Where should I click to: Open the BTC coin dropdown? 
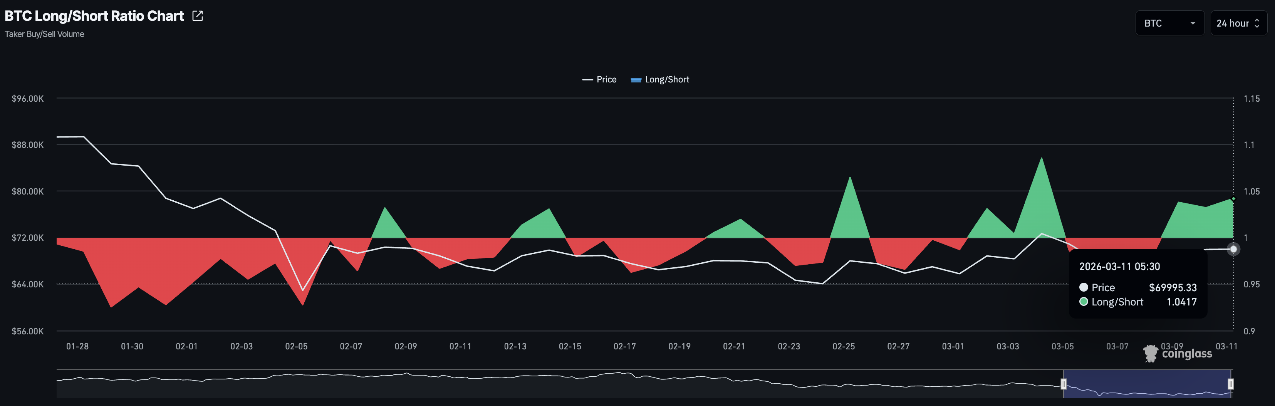tap(1169, 23)
